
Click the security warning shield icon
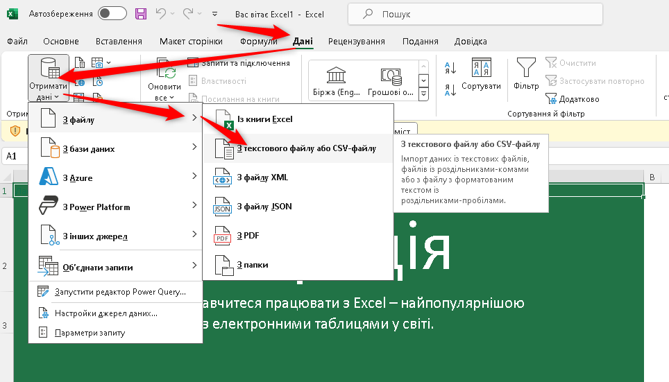15,131
